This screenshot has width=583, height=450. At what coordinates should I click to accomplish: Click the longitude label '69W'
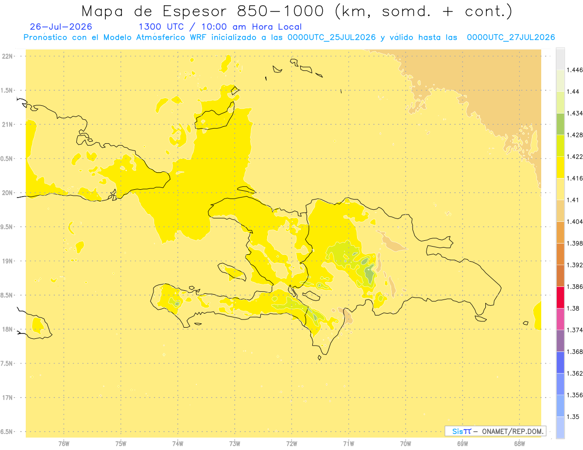pyautogui.click(x=463, y=443)
